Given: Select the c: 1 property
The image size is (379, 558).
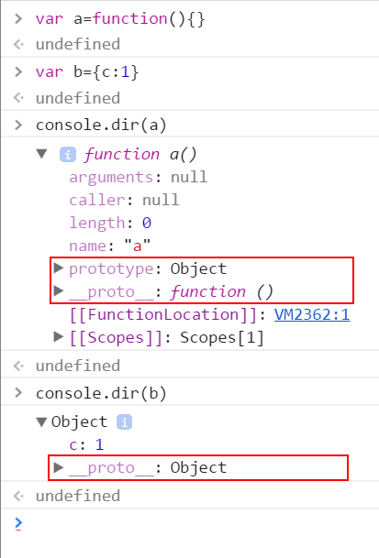Looking at the screenshot, I should pos(86,444).
